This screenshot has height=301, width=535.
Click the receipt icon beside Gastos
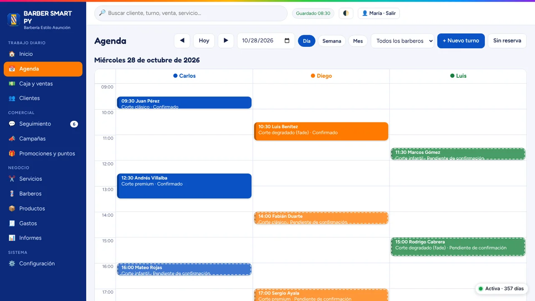pyautogui.click(x=12, y=223)
